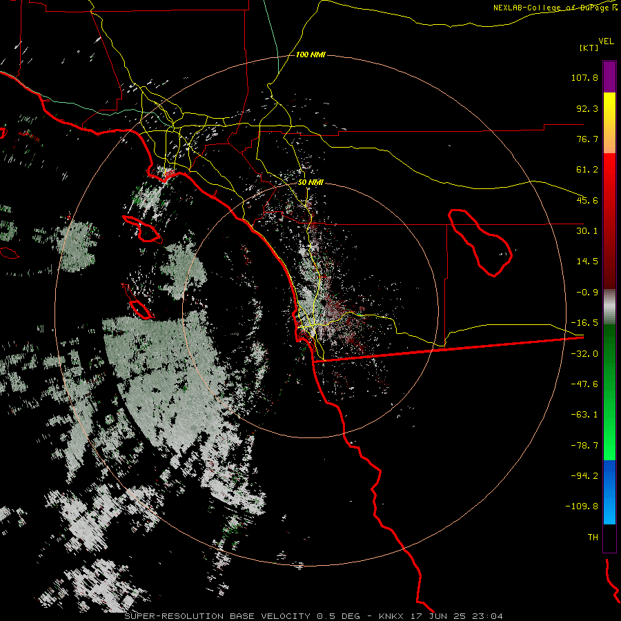Screen dimensions: 621x621
Task: Click the 76.7 legend value
Action: (x=587, y=139)
